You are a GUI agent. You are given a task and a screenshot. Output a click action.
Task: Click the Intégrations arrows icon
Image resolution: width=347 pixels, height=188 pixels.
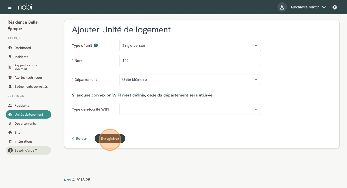(x=10, y=141)
